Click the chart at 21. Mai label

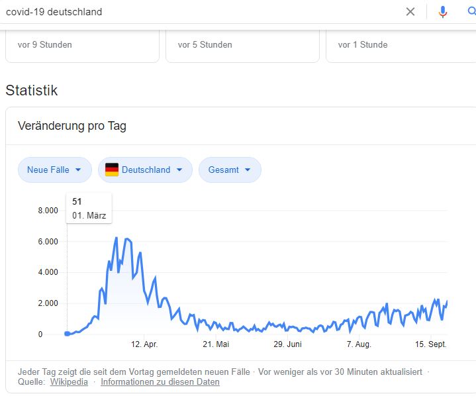[x=216, y=344]
